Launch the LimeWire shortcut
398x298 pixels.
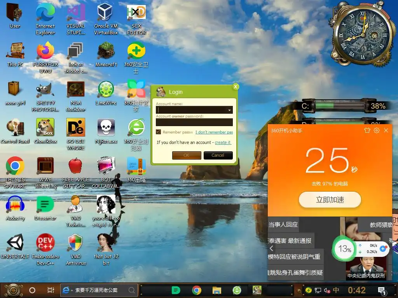point(106,93)
